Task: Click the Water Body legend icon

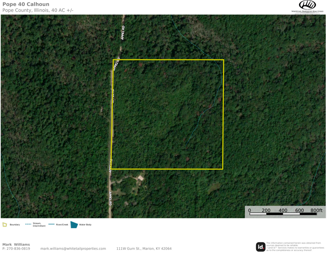Action: point(74,224)
